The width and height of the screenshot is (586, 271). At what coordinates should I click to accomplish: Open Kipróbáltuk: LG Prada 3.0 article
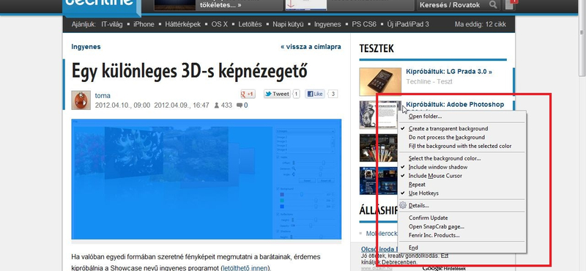449,71
